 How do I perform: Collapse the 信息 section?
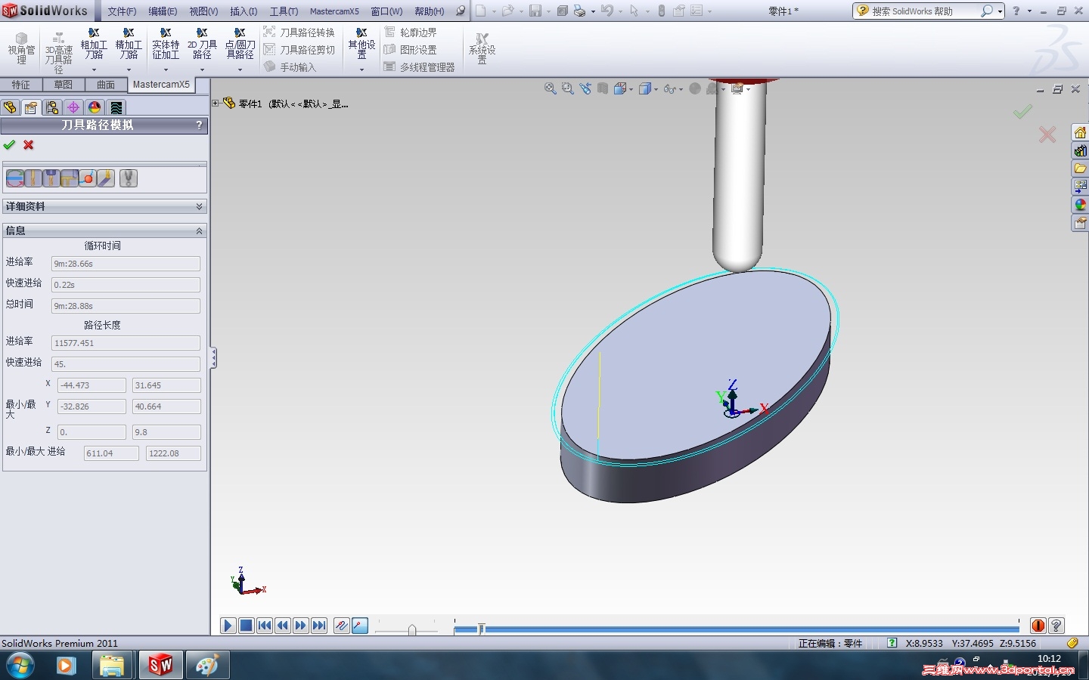(199, 230)
